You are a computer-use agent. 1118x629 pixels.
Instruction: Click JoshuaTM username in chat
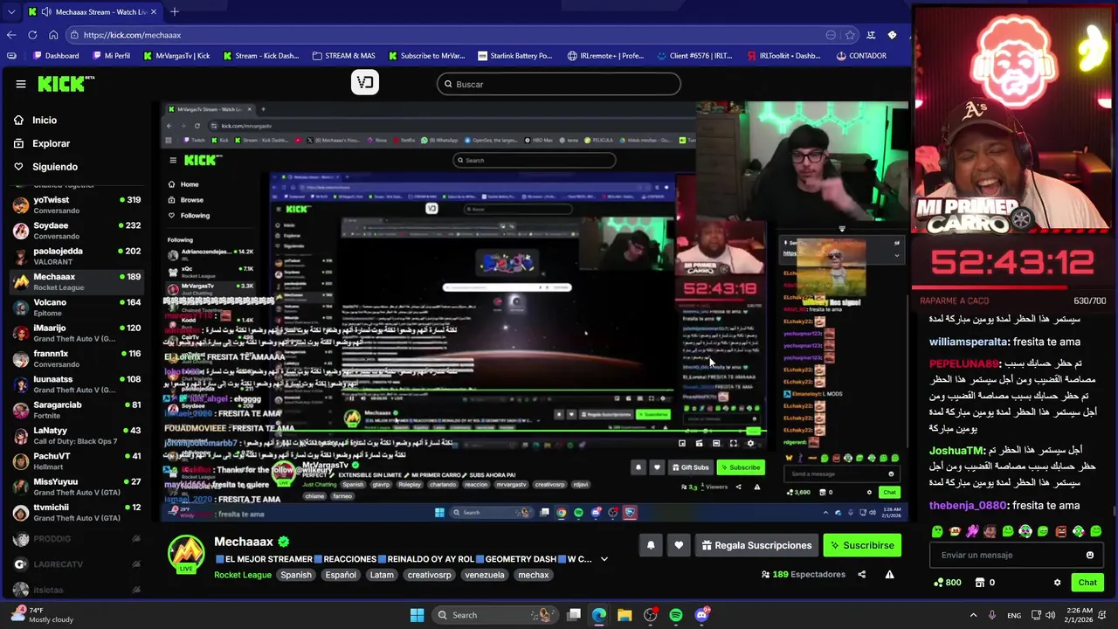(x=956, y=451)
